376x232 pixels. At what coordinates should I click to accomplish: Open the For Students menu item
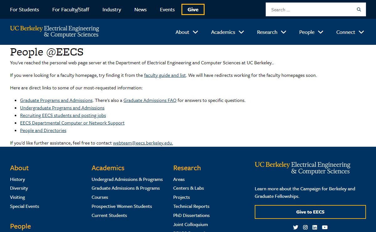pyautogui.click(x=24, y=9)
